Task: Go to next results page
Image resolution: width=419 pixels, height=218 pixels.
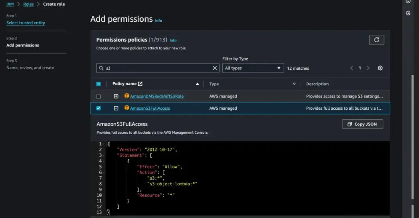Action: [368, 68]
